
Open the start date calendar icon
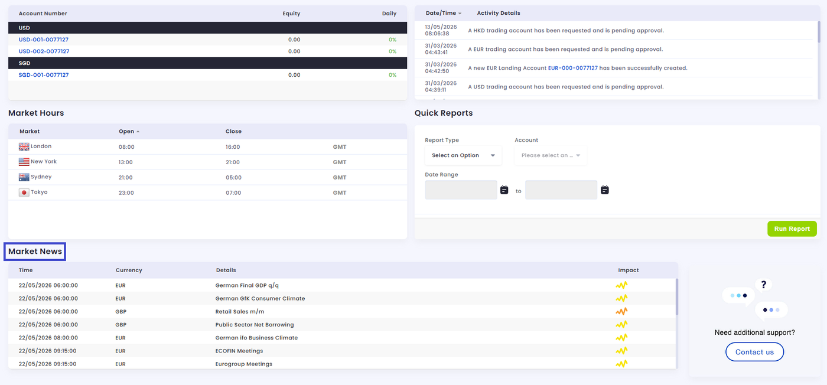coord(504,190)
